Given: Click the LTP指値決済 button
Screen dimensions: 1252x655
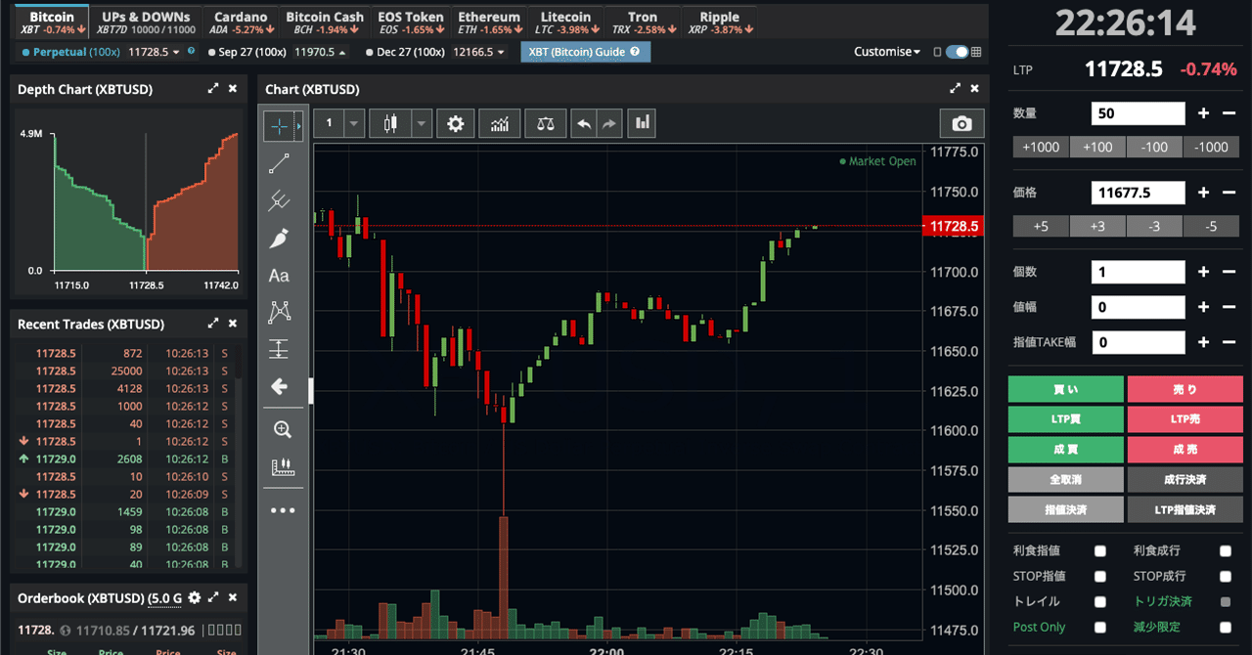Looking at the screenshot, I should point(1185,510).
